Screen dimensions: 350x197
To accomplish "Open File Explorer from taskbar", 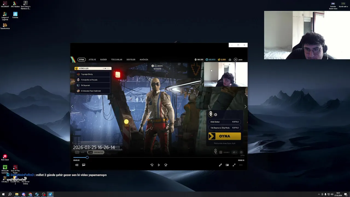I will click(17, 195).
